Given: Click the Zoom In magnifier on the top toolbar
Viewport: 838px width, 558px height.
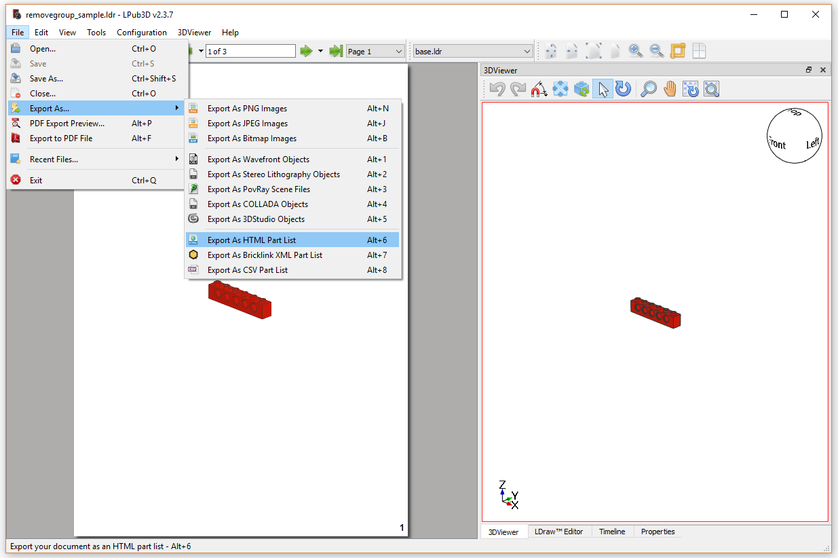Looking at the screenshot, I should pyautogui.click(x=636, y=50).
